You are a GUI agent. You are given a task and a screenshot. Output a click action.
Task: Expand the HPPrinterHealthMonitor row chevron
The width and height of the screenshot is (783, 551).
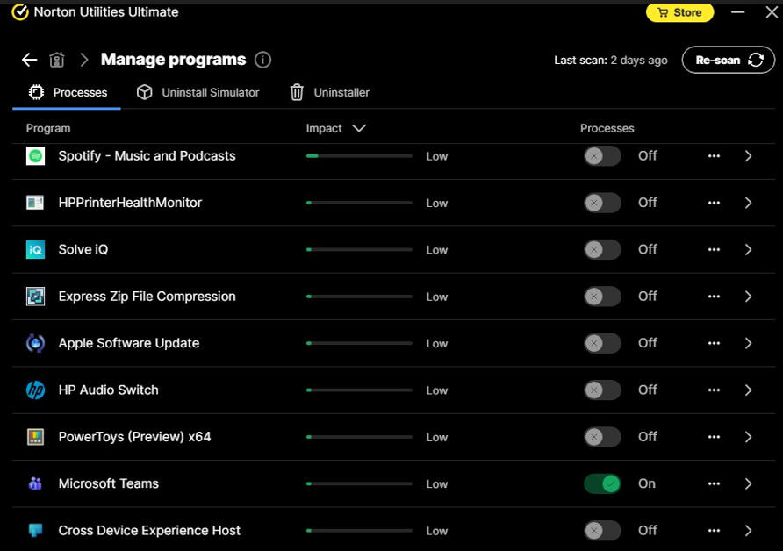748,203
